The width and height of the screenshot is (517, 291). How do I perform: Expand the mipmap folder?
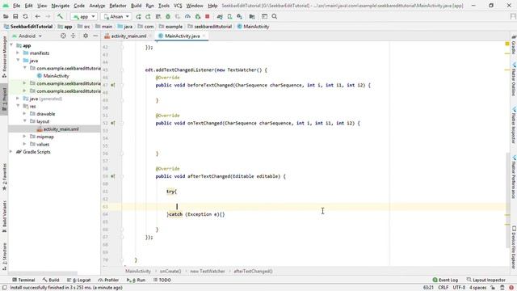24,137
